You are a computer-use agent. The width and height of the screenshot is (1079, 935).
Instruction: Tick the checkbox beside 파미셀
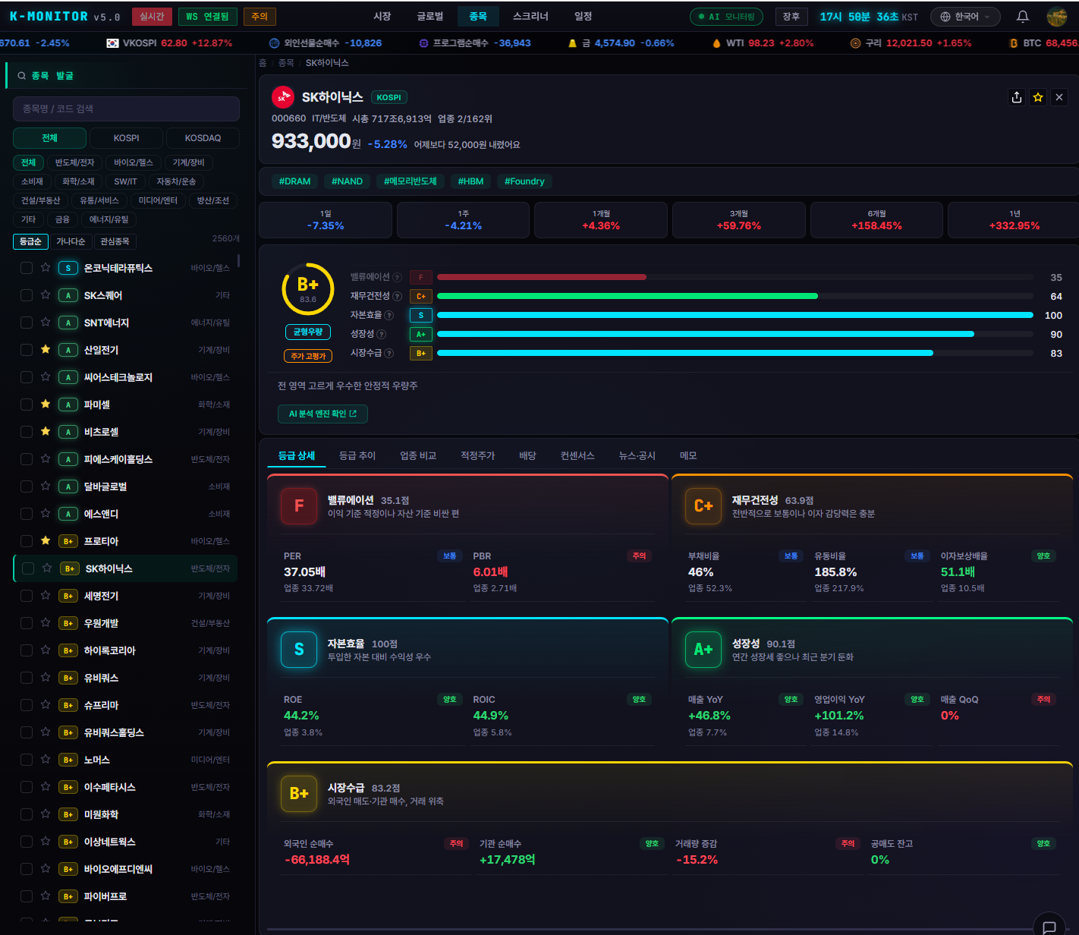click(x=27, y=405)
